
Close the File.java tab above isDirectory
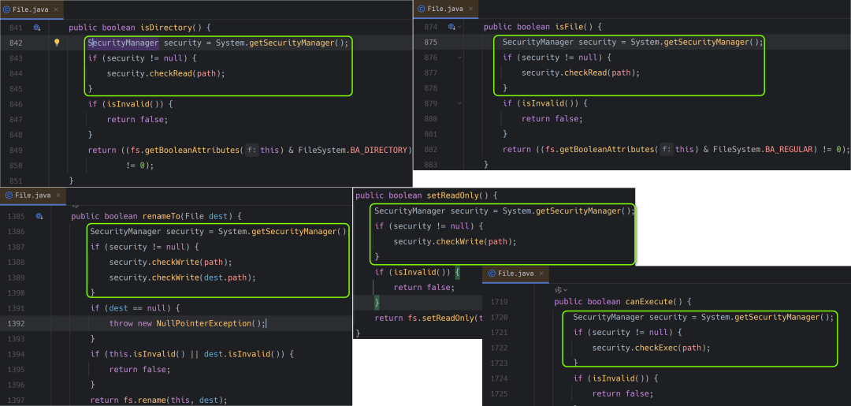click(55, 9)
